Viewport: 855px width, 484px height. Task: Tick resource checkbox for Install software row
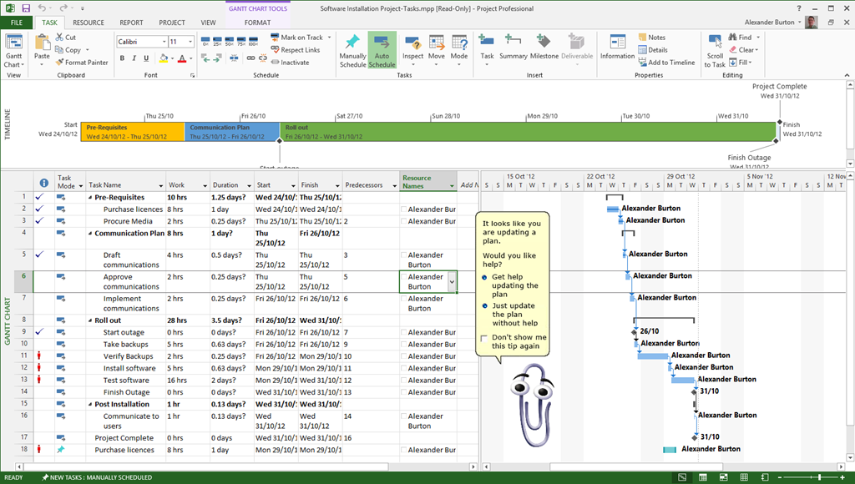[x=404, y=369]
